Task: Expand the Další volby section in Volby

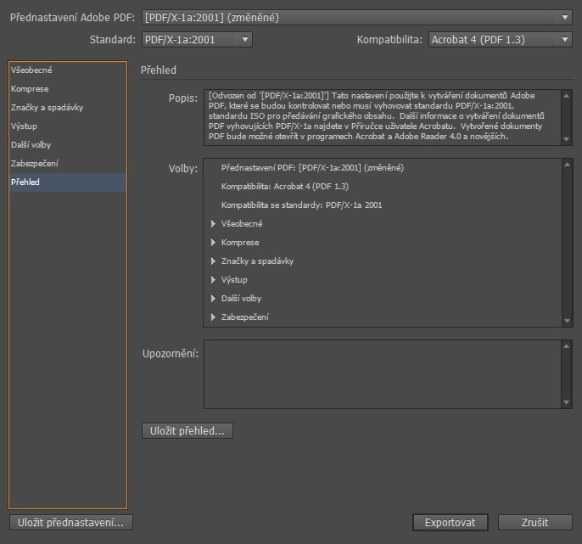Action: click(214, 298)
